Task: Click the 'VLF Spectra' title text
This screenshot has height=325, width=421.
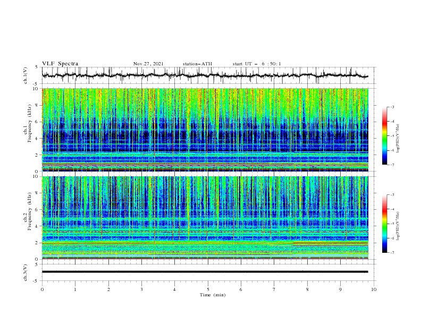Action: (60, 64)
